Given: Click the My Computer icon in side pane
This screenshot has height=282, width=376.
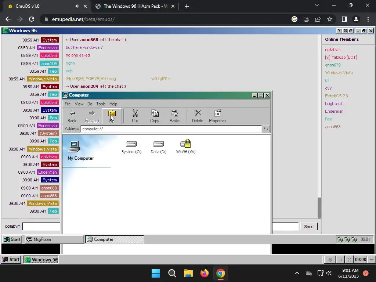Looking at the screenshot, I should (74, 146).
